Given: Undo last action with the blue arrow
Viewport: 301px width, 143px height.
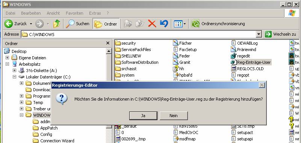Looking at the screenshot, I should [164, 24].
